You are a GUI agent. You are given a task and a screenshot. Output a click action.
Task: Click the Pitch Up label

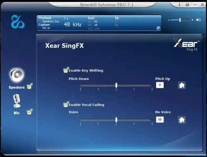pyautogui.click(x=163, y=79)
